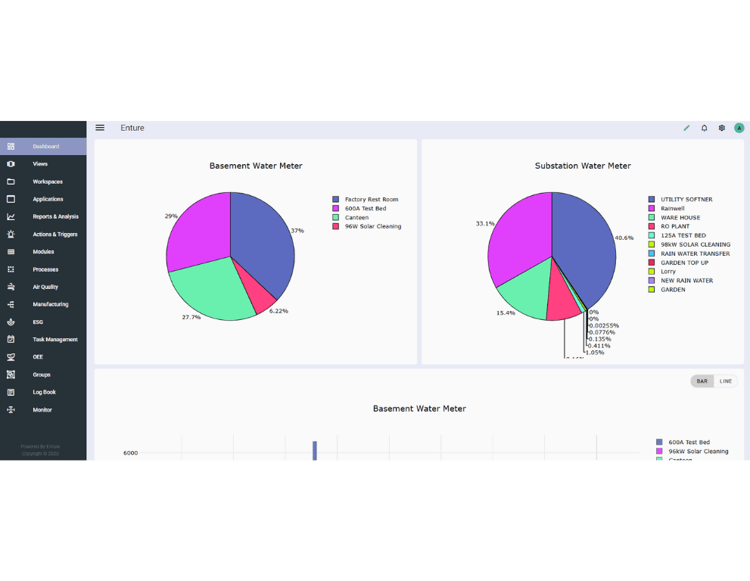This screenshot has width=750, height=581.
Task: Switch chart view to LINE
Action: point(725,381)
